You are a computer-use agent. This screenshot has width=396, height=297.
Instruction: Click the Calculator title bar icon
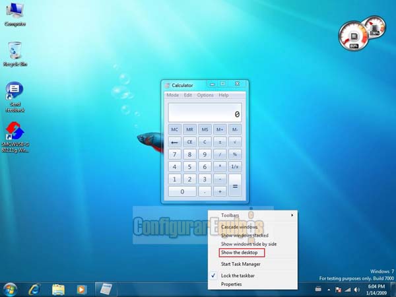pos(167,85)
